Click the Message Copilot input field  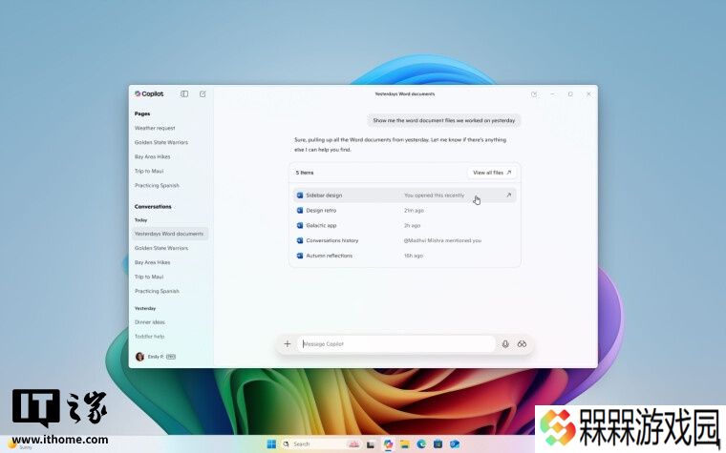(396, 344)
